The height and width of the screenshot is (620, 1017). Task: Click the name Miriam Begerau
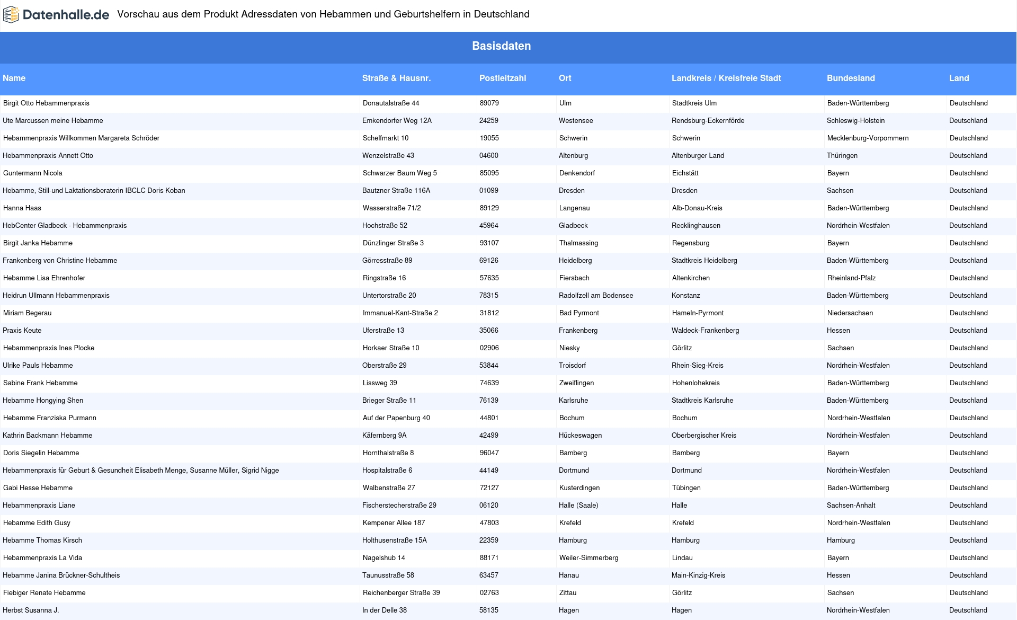click(27, 313)
